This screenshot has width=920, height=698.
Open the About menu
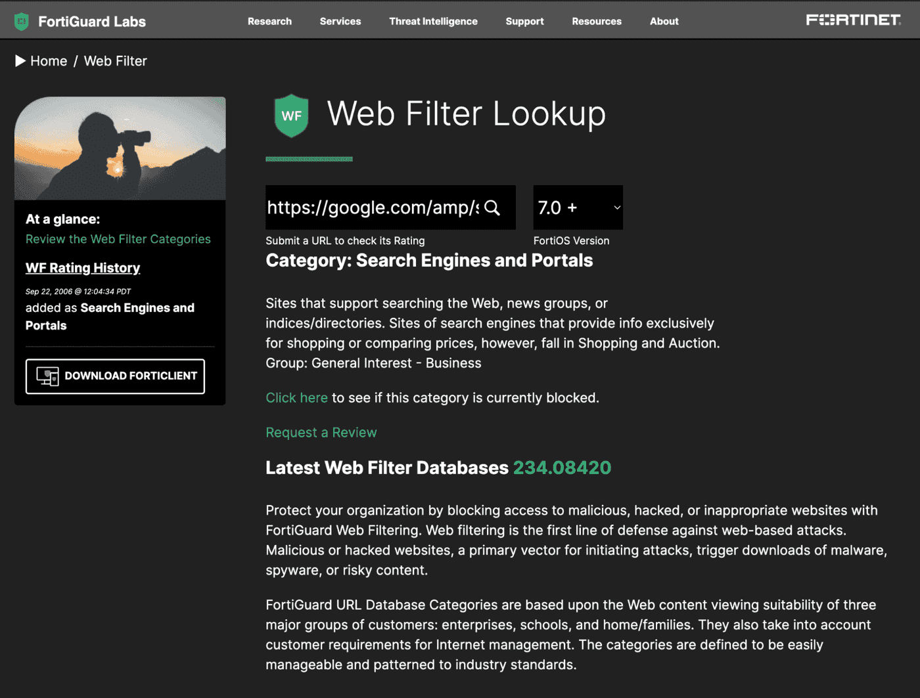(x=664, y=21)
